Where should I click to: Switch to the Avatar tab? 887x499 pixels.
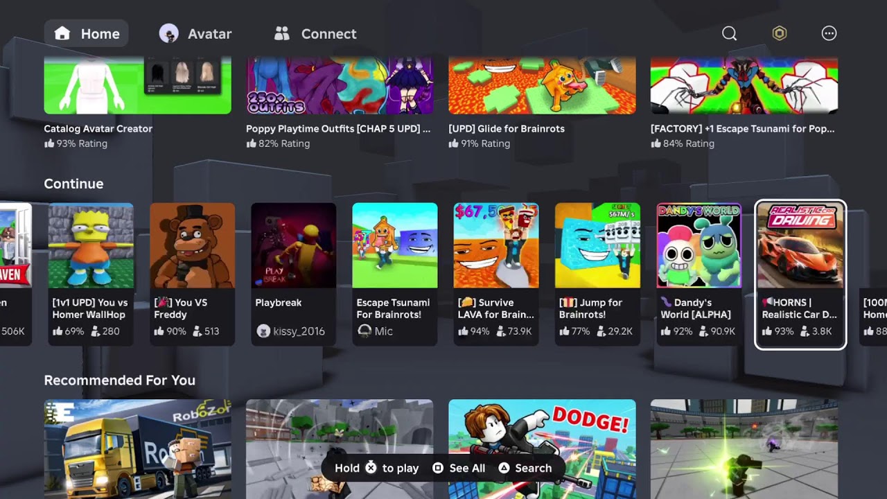coord(195,33)
